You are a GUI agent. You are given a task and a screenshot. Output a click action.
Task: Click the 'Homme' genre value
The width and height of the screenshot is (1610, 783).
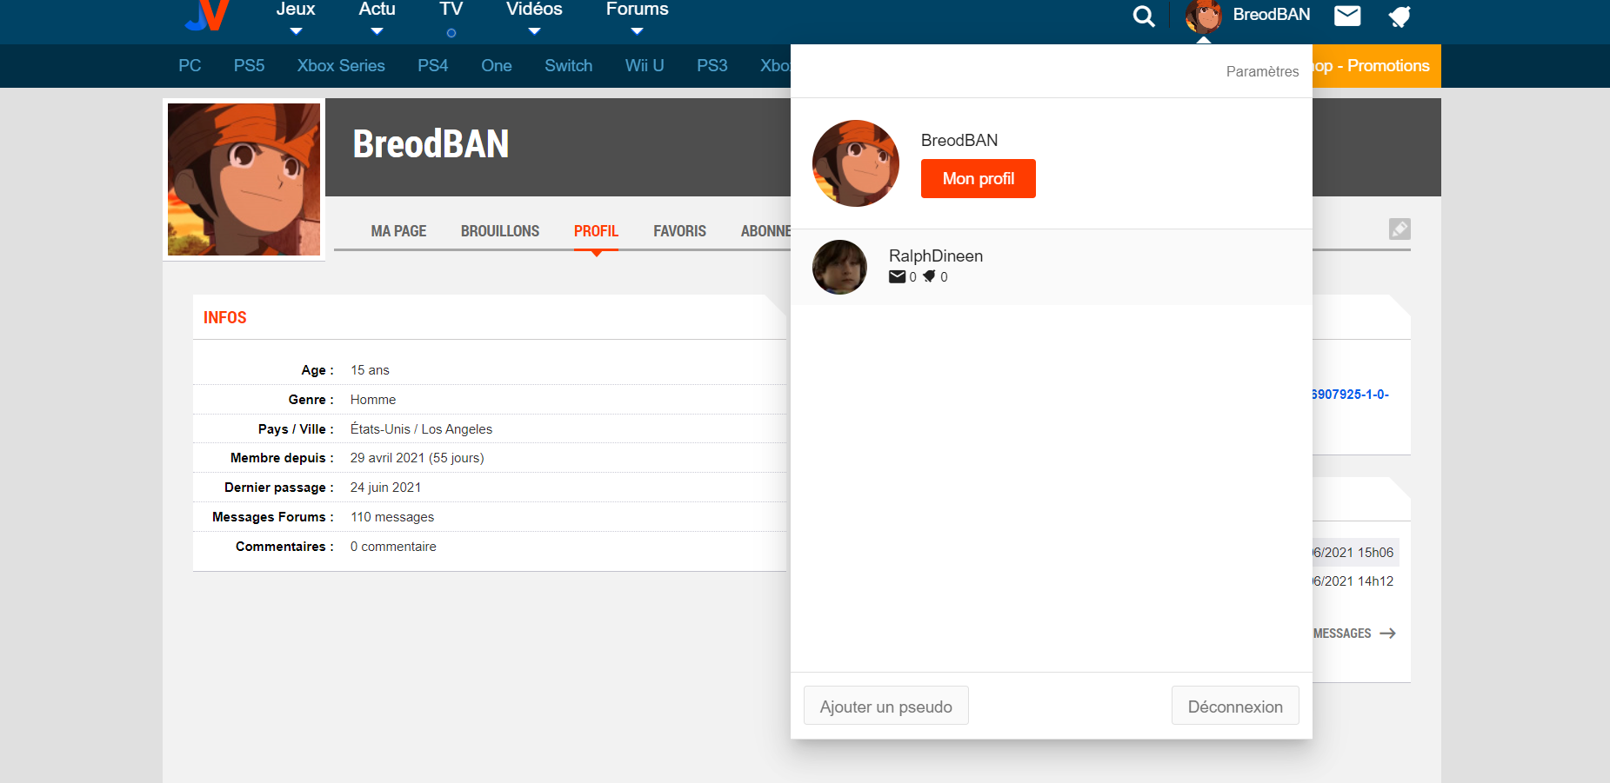click(x=373, y=400)
